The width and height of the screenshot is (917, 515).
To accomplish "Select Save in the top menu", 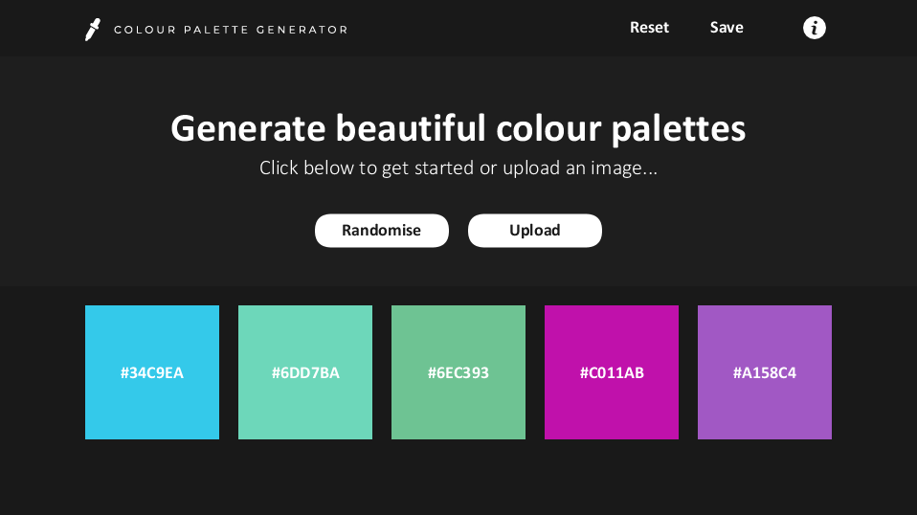I will click(727, 28).
